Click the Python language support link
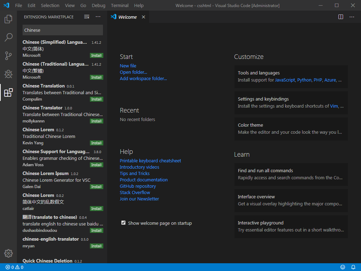The height and width of the screenshot is (271, 361). 304,80
